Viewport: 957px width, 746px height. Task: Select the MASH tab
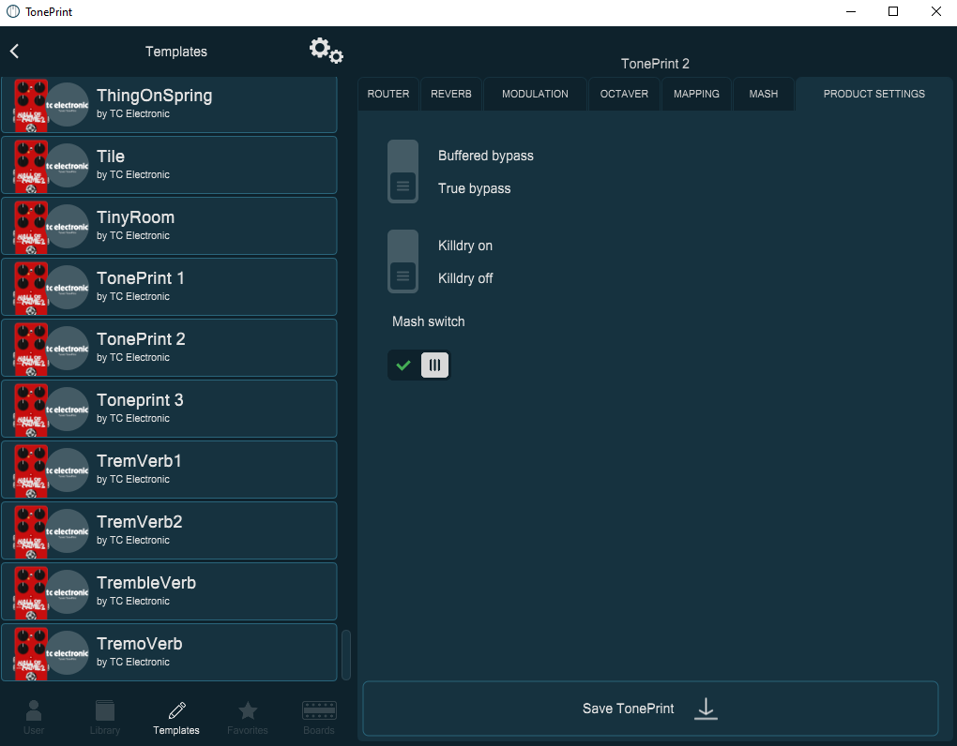pyautogui.click(x=764, y=94)
